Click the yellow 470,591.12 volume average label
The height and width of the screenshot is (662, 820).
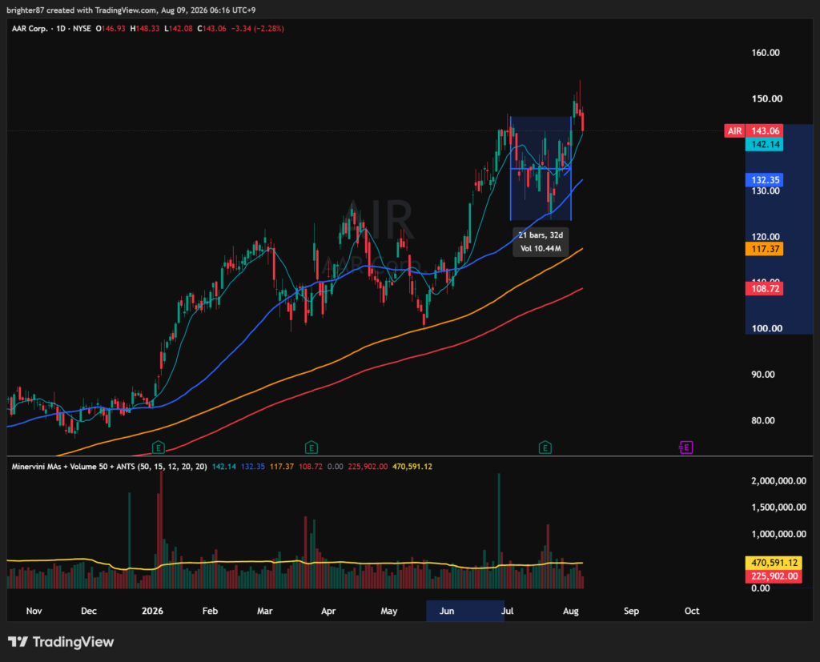click(774, 563)
